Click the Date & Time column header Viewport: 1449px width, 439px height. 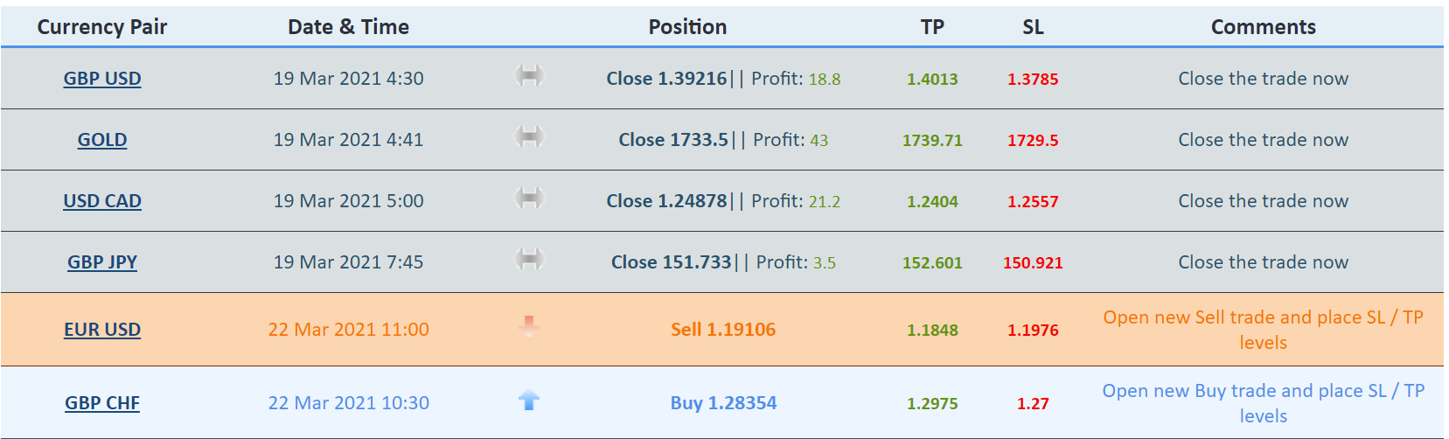pos(348,27)
